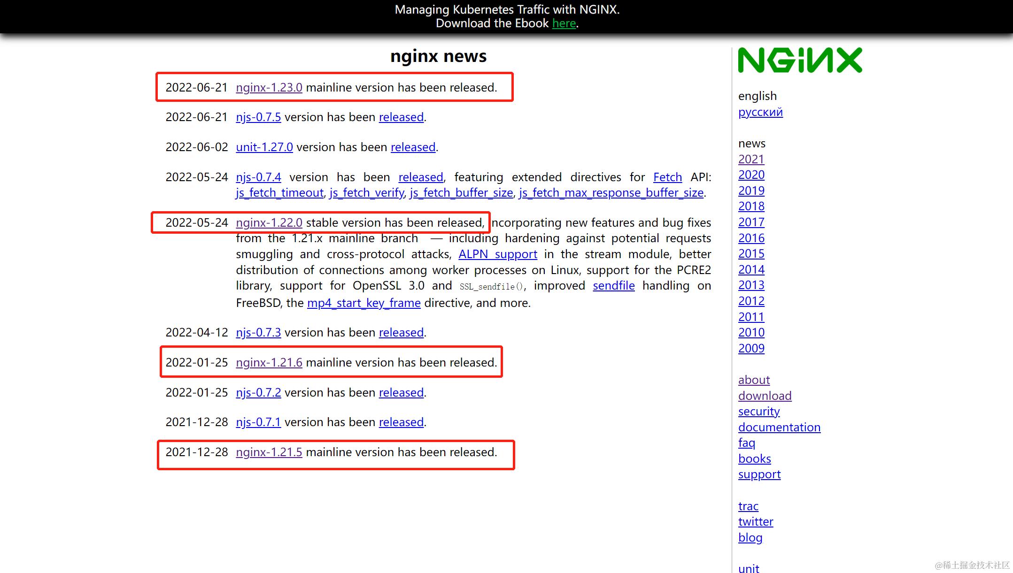Screen dimensions: 1013x573
Task: Open the security page link
Action: point(758,412)
